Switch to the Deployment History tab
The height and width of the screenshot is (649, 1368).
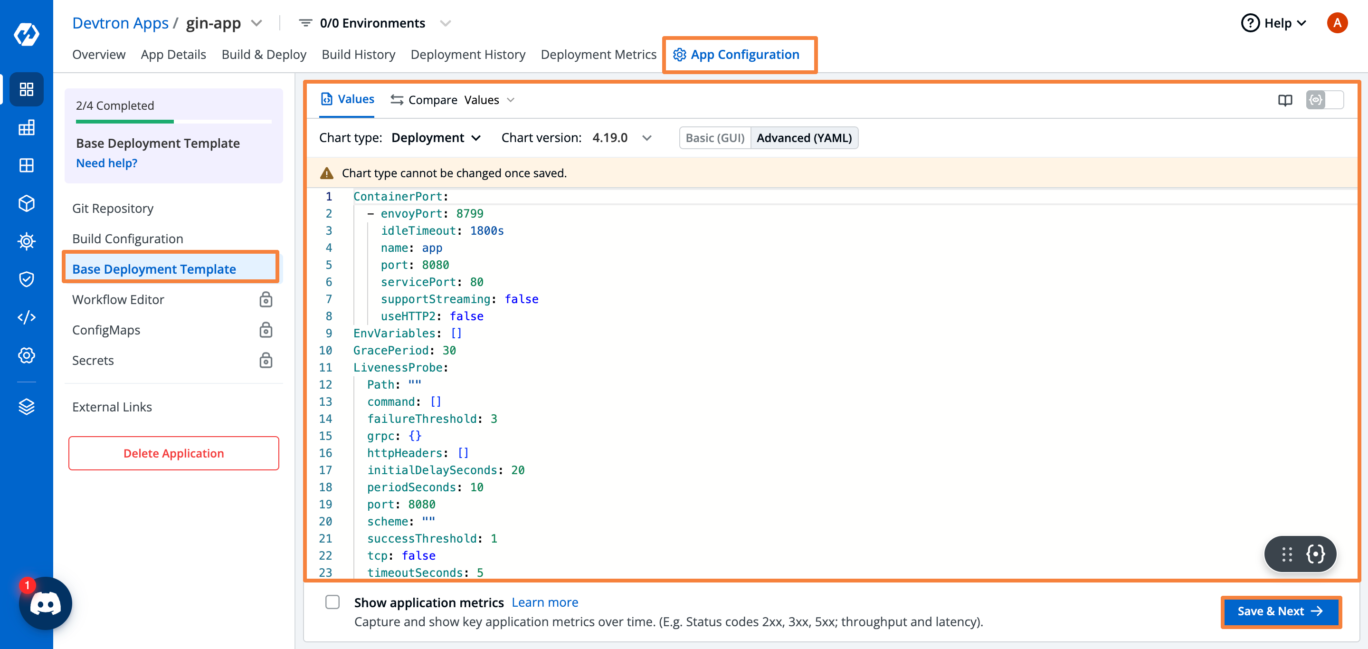[x=468, y=54]
